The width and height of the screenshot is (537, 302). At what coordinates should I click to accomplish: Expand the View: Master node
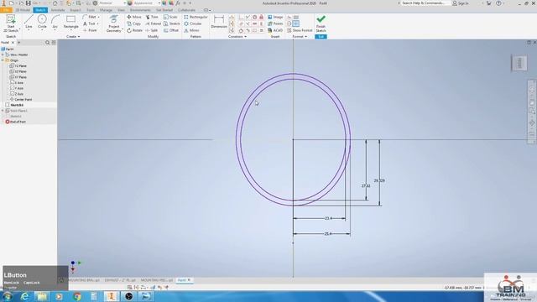point(3,55)
